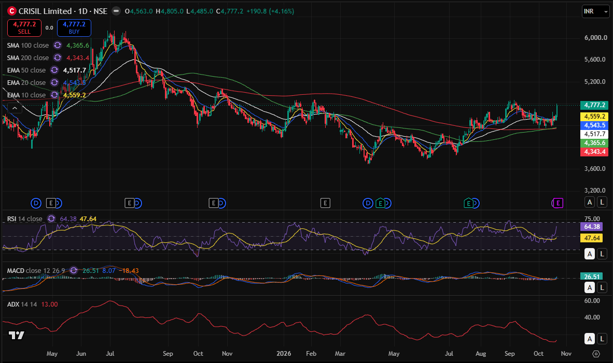This screenshot has height=363, width=613.
Task: Click the red SELL 4,777.2 button
Action: coord(24,28)
